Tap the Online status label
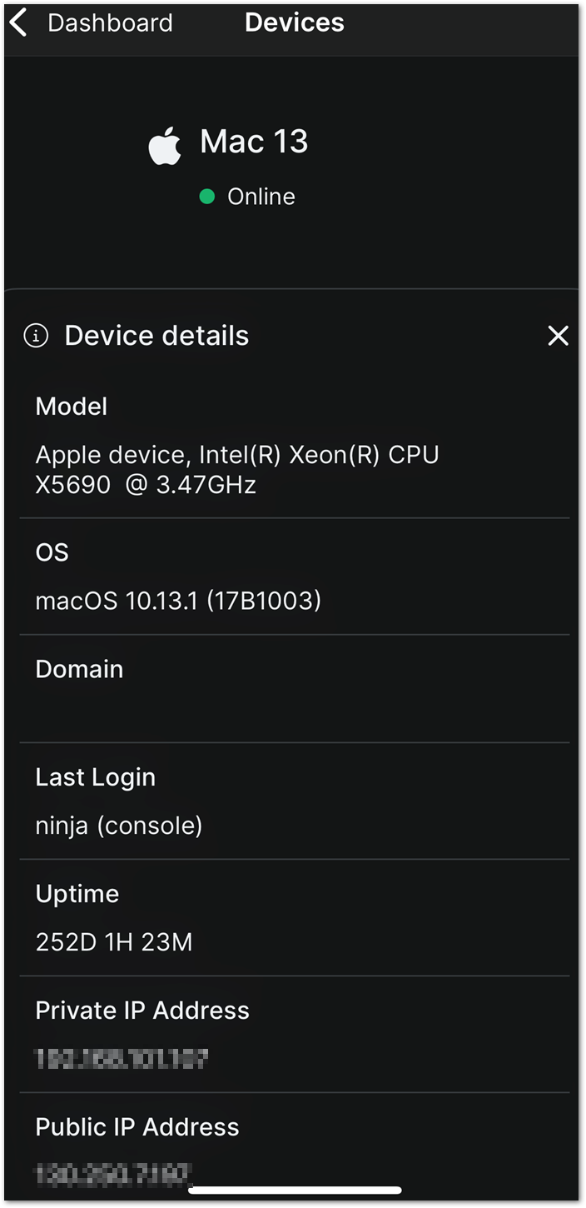 pyautogui.click(x=261, y=197)
